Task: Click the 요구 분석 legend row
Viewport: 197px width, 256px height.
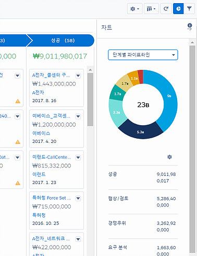Action: tap(143, 248)
